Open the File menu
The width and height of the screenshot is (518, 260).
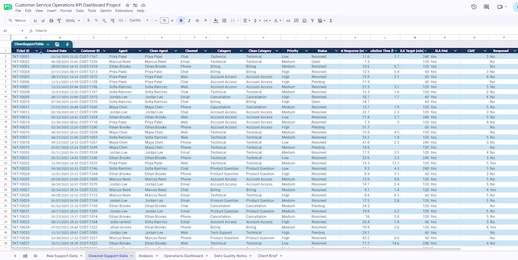coord(18,10)
